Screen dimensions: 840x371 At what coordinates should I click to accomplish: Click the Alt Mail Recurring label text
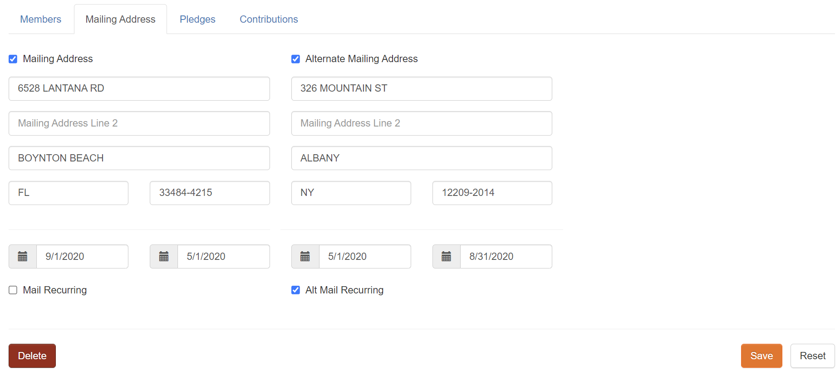click(x=344, y=290)
